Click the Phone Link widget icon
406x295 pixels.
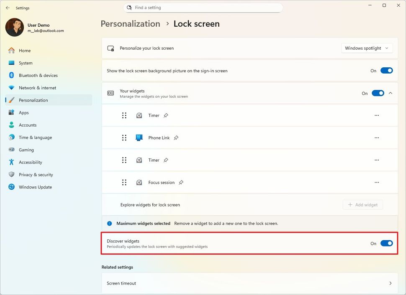[x=139, y=137]
